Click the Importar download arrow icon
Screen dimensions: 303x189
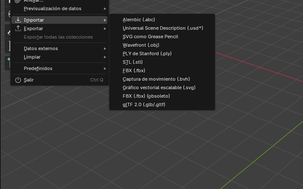pyautogui.click(x=18, y=20)
